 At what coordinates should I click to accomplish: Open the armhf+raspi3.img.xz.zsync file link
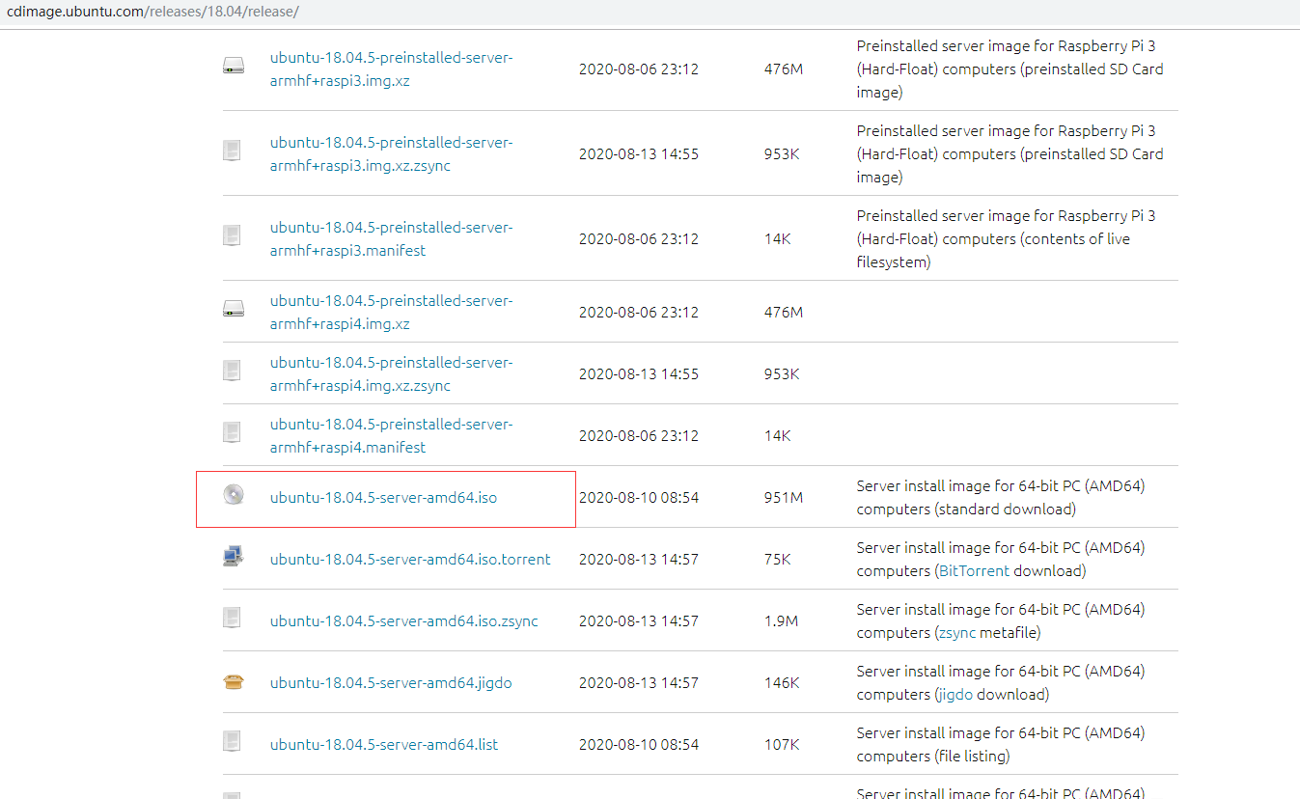pos(392,154)
